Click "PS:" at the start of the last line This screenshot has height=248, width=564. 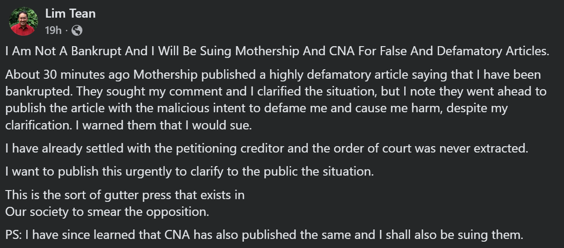coord(14,235)
